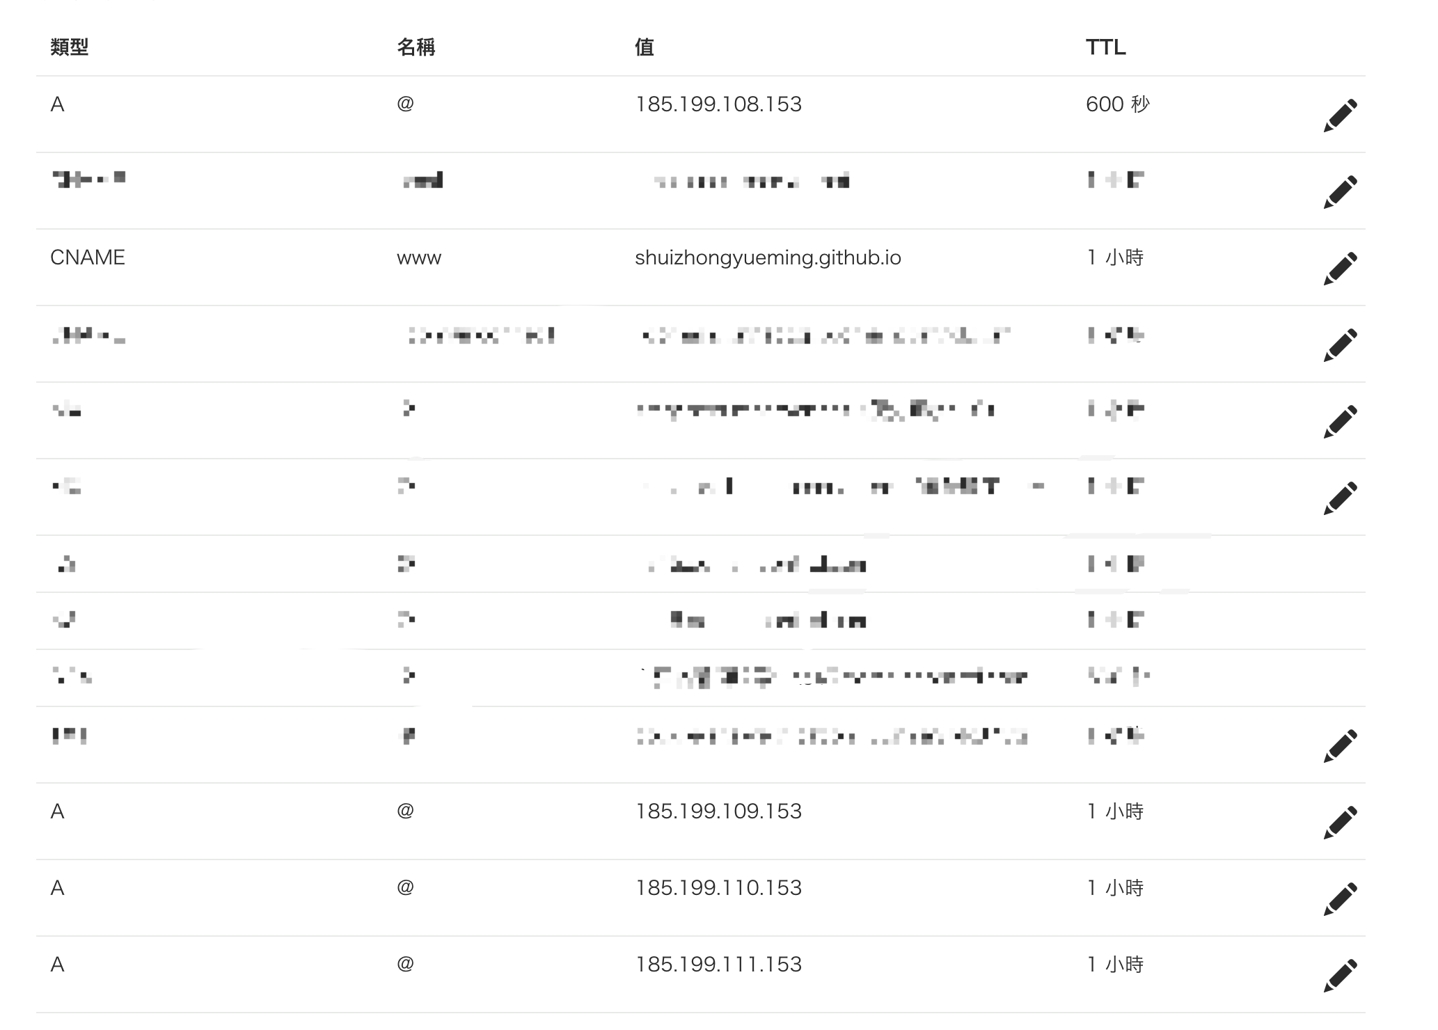Click the 600 秒 TTL value
Image resolution: width=1438 pixels, height=1030 pixels.
[1117, 104]
